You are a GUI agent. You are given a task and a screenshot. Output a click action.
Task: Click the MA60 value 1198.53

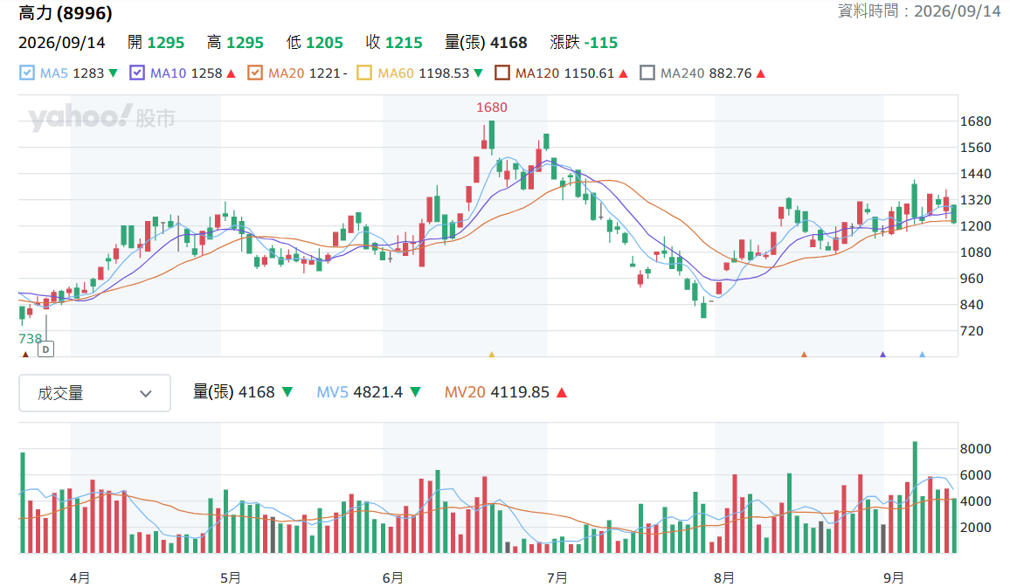coord(444,73)
